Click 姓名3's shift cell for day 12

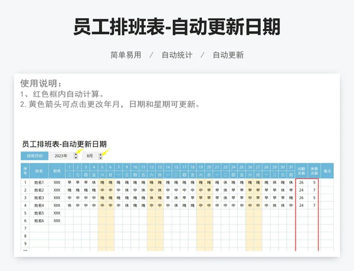pyautogui.click(x=152, y=198)
